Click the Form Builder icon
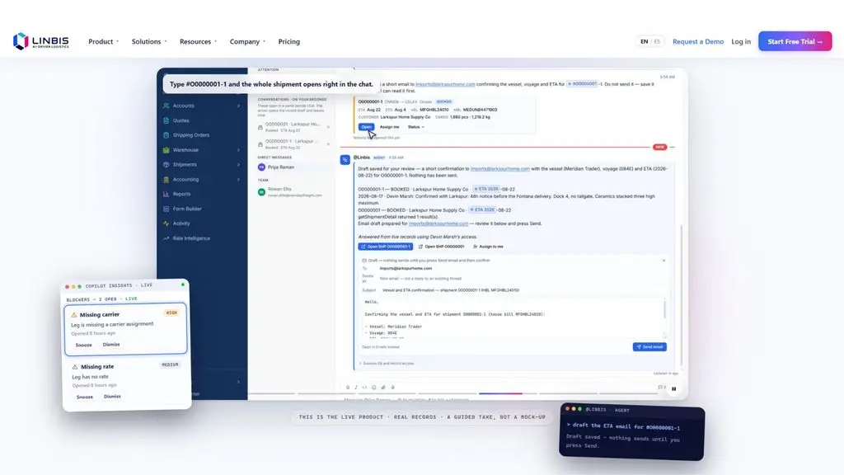 point(166,209)
